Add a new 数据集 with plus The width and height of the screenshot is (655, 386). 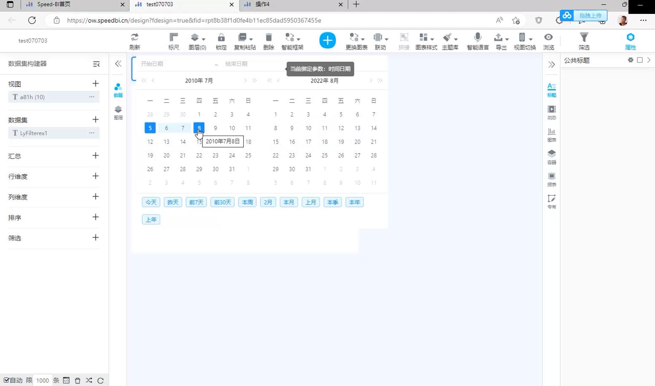coord(96,120)
